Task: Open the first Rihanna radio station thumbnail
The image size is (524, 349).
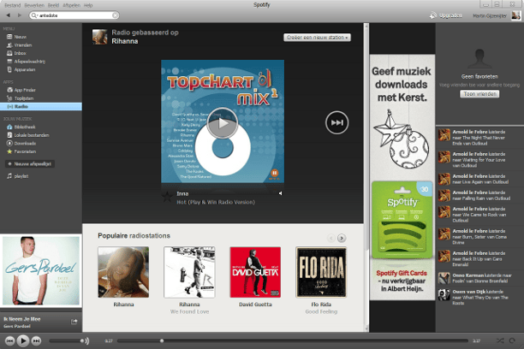Action: click(123, 272)
